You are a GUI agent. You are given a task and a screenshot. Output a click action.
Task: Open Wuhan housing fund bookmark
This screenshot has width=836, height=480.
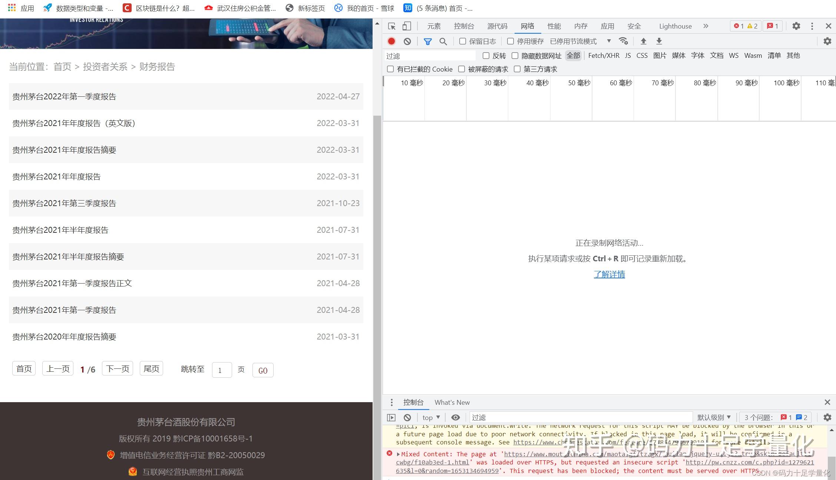(x=240, y=8)
